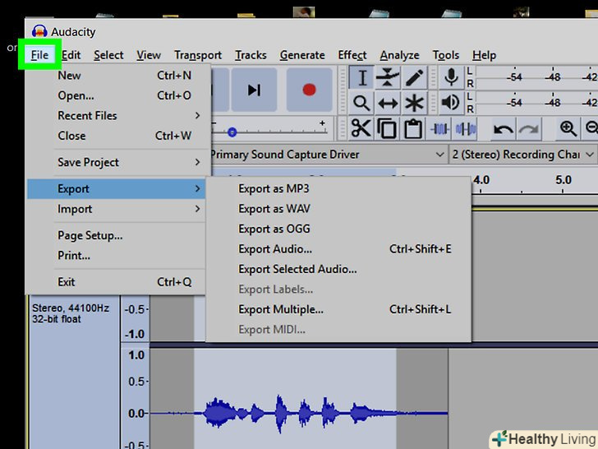Select the Time Shift tool
Viewport: 598px width, 449px height.
click(388, 103)
